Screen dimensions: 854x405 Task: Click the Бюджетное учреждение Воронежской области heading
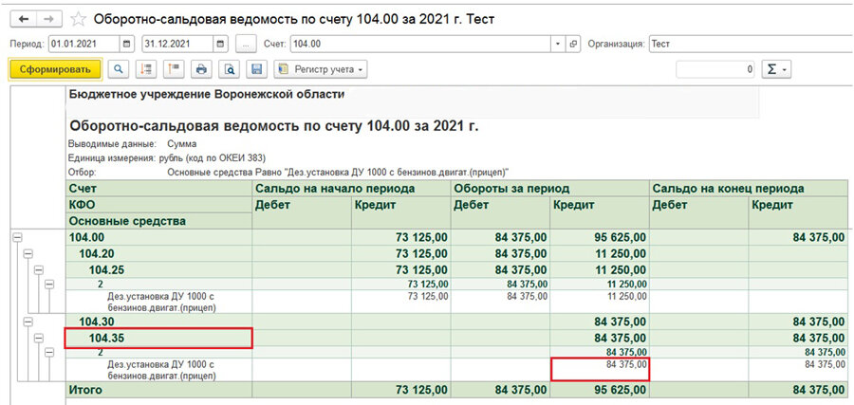pyautogui.click(x=207, y=94)
